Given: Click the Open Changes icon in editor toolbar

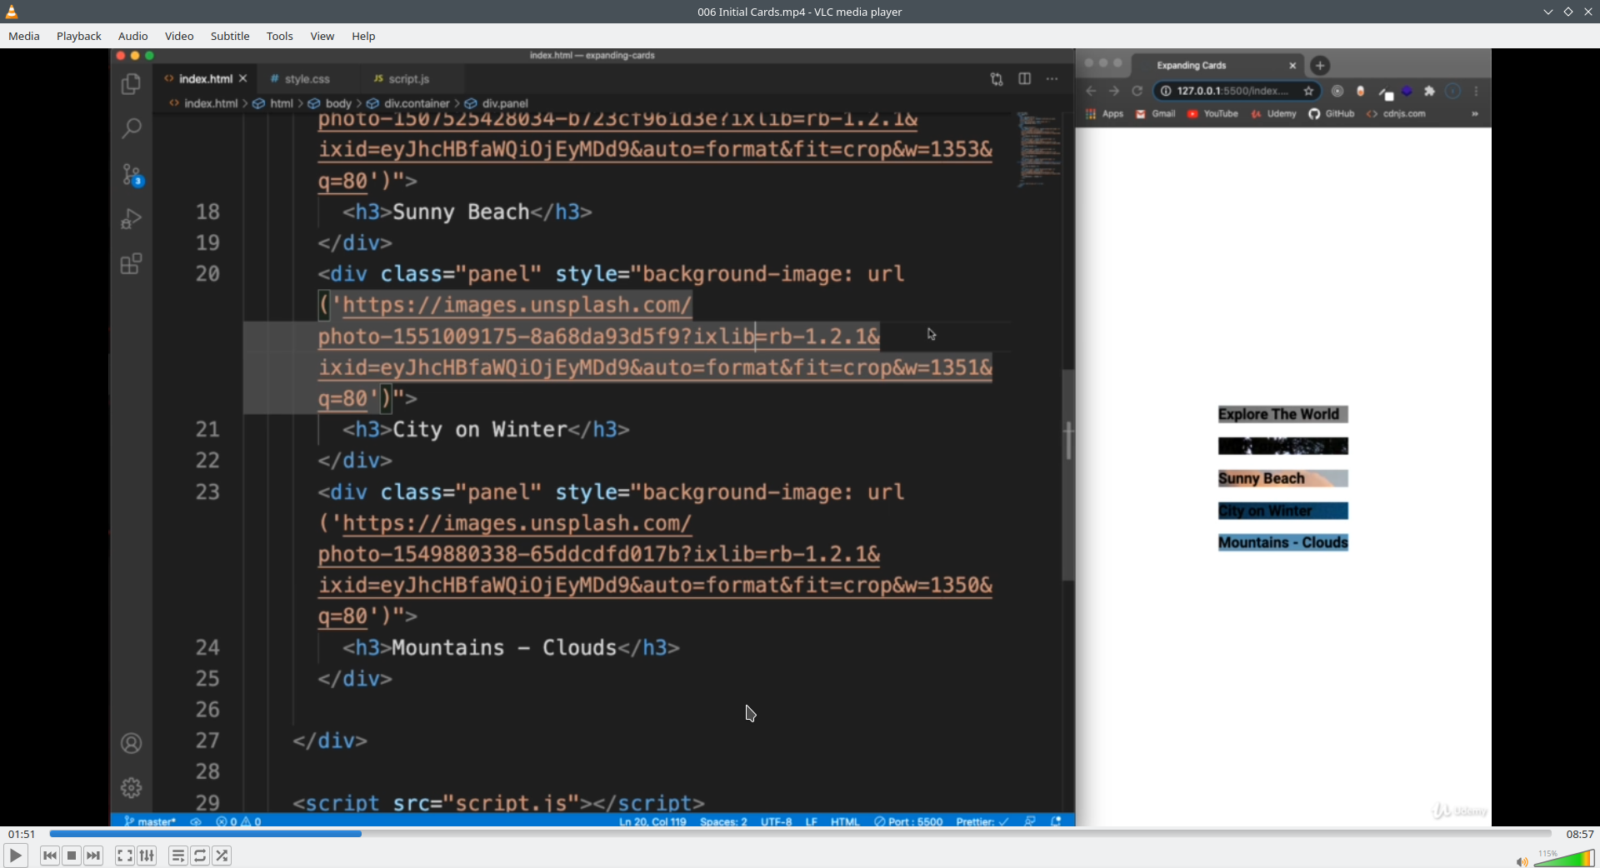Looking at the screenshot, I should pyautogui.click(x=997, y=79).
